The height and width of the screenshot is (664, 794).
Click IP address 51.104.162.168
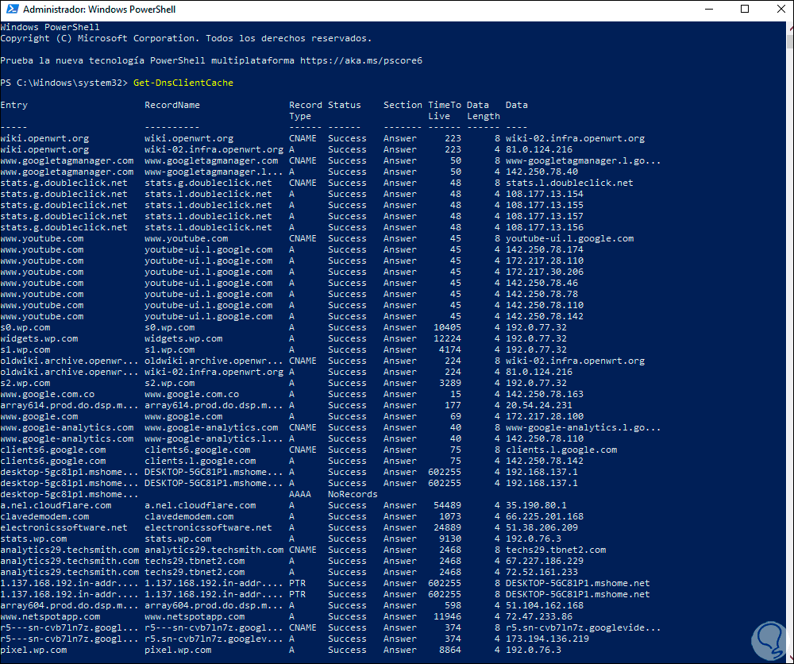pos(545,606)
